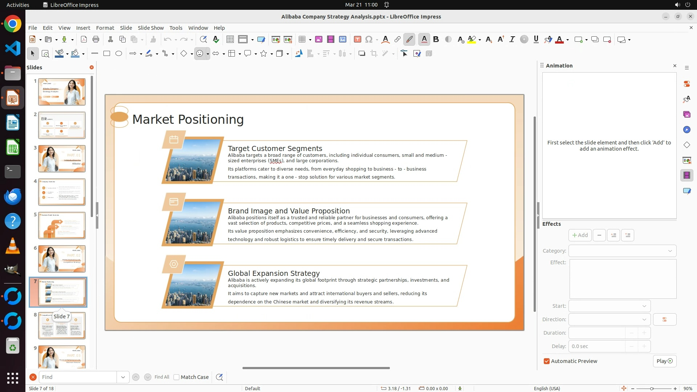This screenshot has height=392, width=697.
Task: Expand the Category dropdown in Animation panel
Action: (622, 251)
